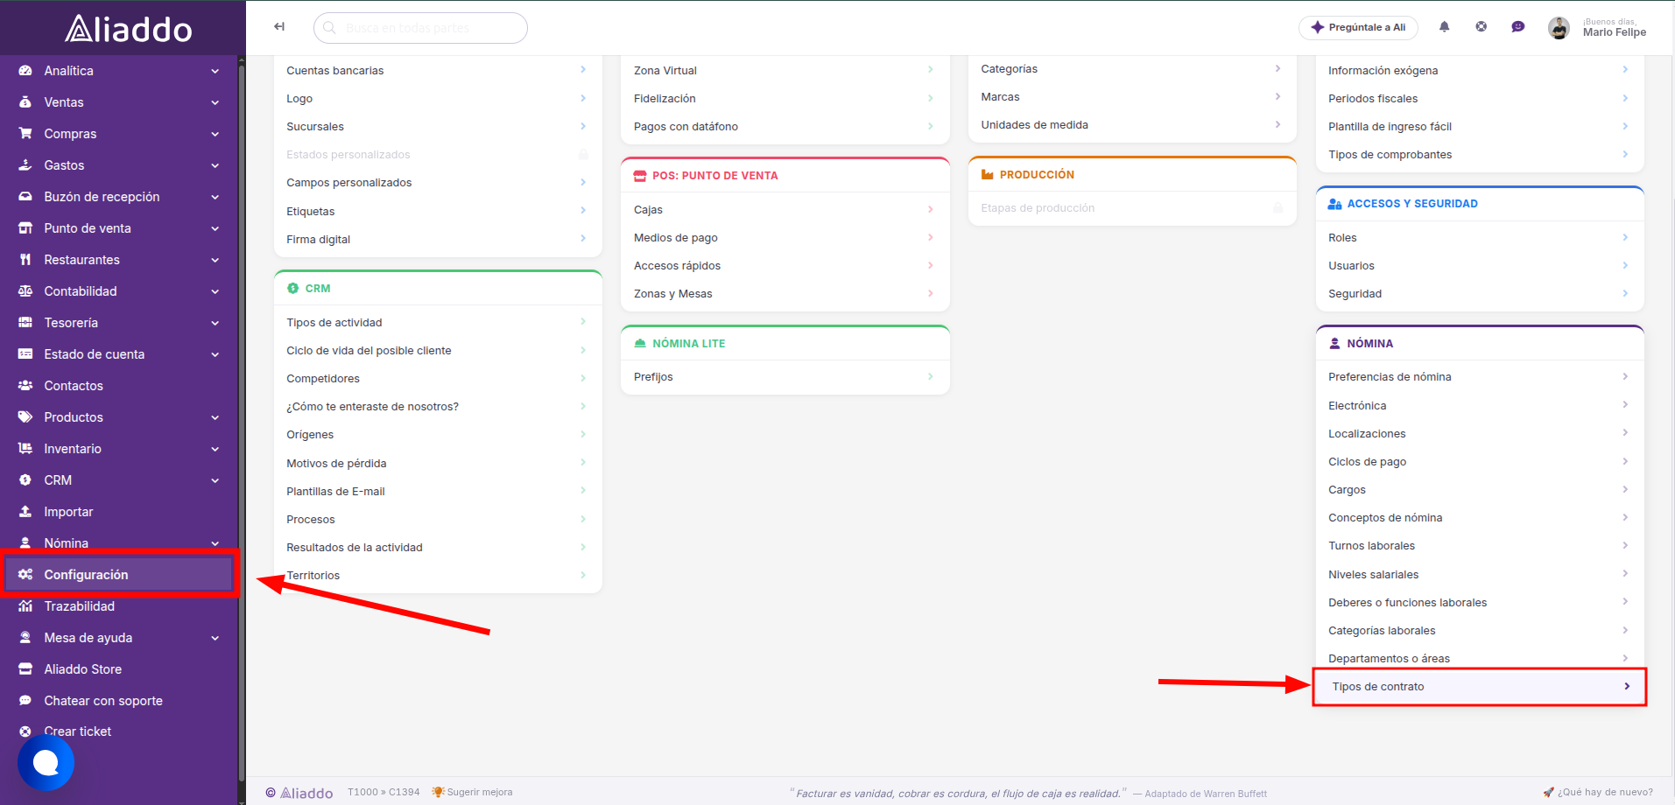
Task: Click ¿Qué hay de nuevo? link
Action: click(1598, 793)
